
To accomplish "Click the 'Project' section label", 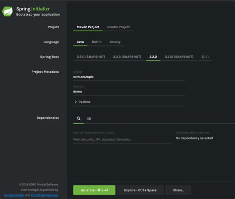I will pos(53,27).
